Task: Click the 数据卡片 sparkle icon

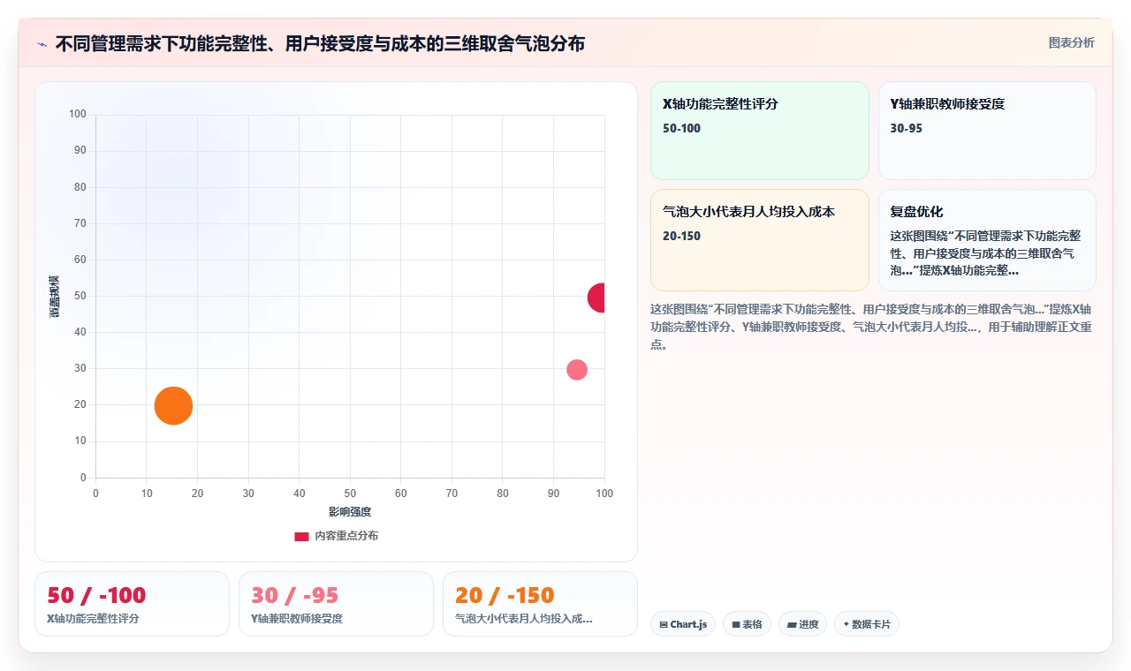Action: (x=846, y=624)
